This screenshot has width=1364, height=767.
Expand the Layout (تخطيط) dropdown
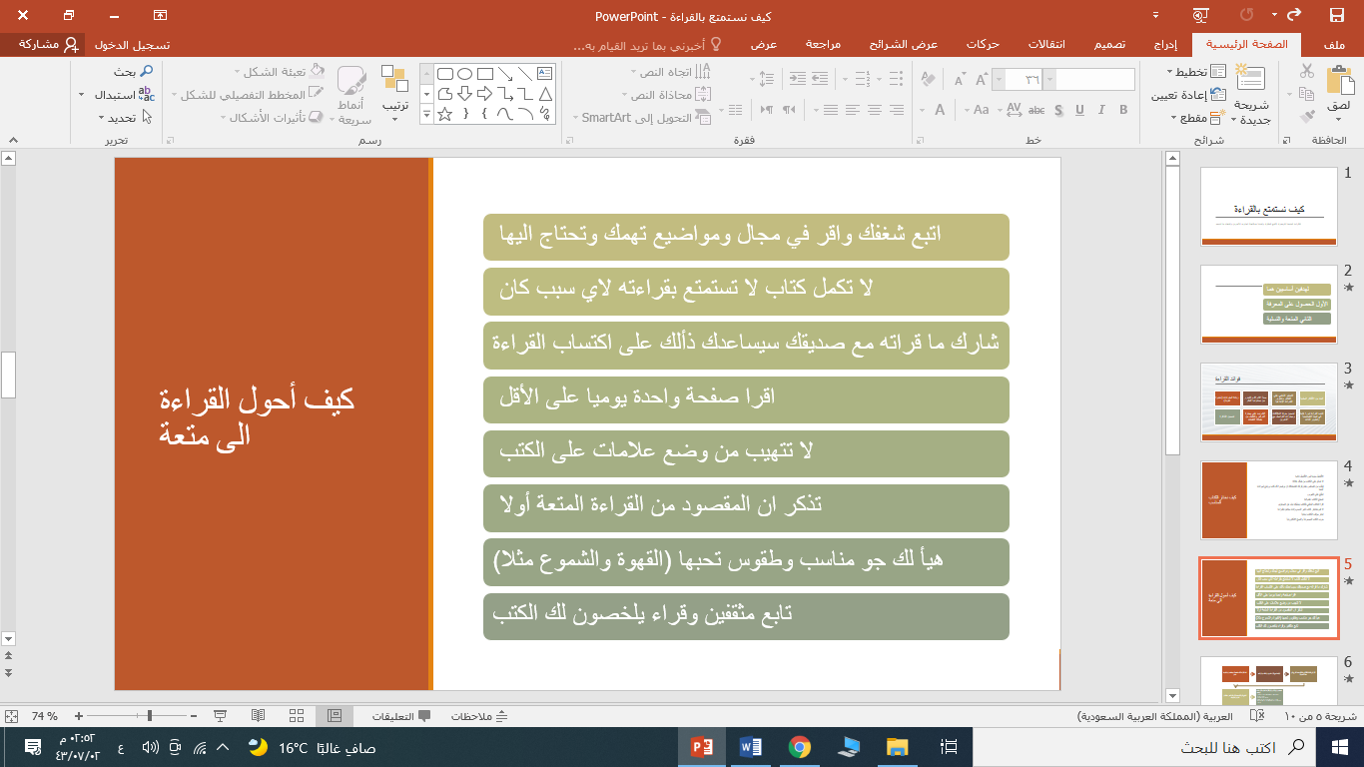[x=1171, y=72]
